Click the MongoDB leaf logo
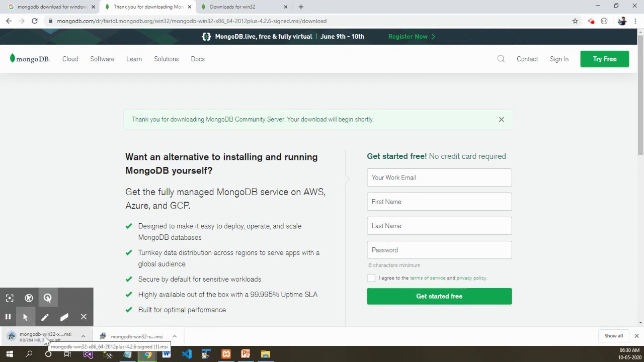The height and width of the screenshot is (362, 644). 30,59
